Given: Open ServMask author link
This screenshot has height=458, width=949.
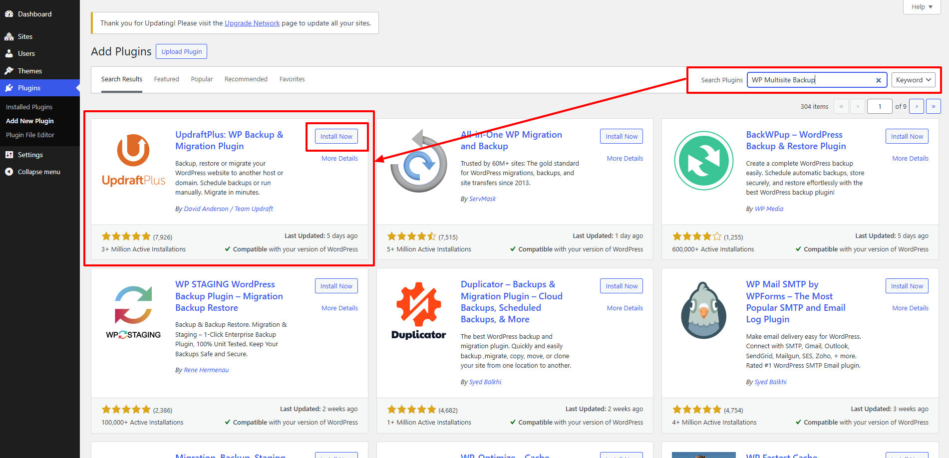Looking at the screenshot, I should (x=483, y=199).
